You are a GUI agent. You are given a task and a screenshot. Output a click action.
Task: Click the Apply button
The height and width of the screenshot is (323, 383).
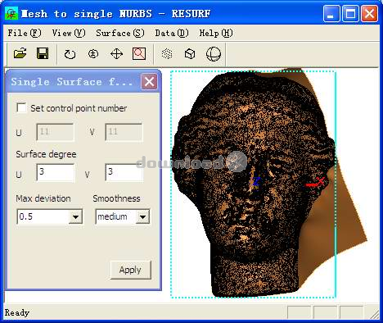coord(131,270)
